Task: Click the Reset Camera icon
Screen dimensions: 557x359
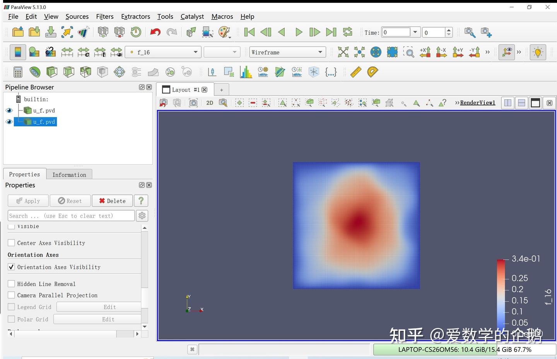Action: [343, 52]
